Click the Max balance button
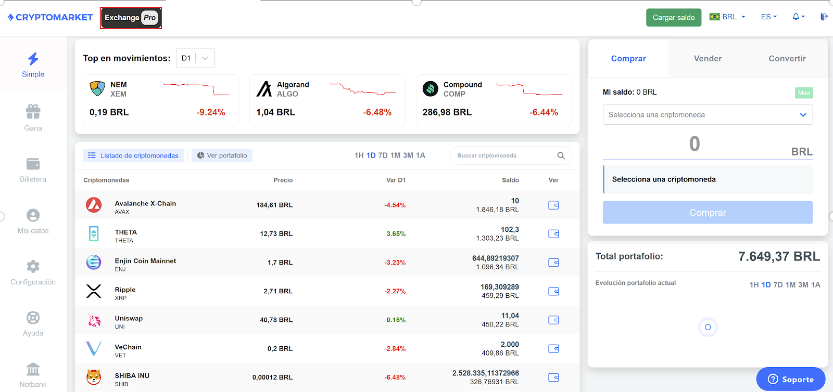The image size is (833, 392). pos(804,93)
